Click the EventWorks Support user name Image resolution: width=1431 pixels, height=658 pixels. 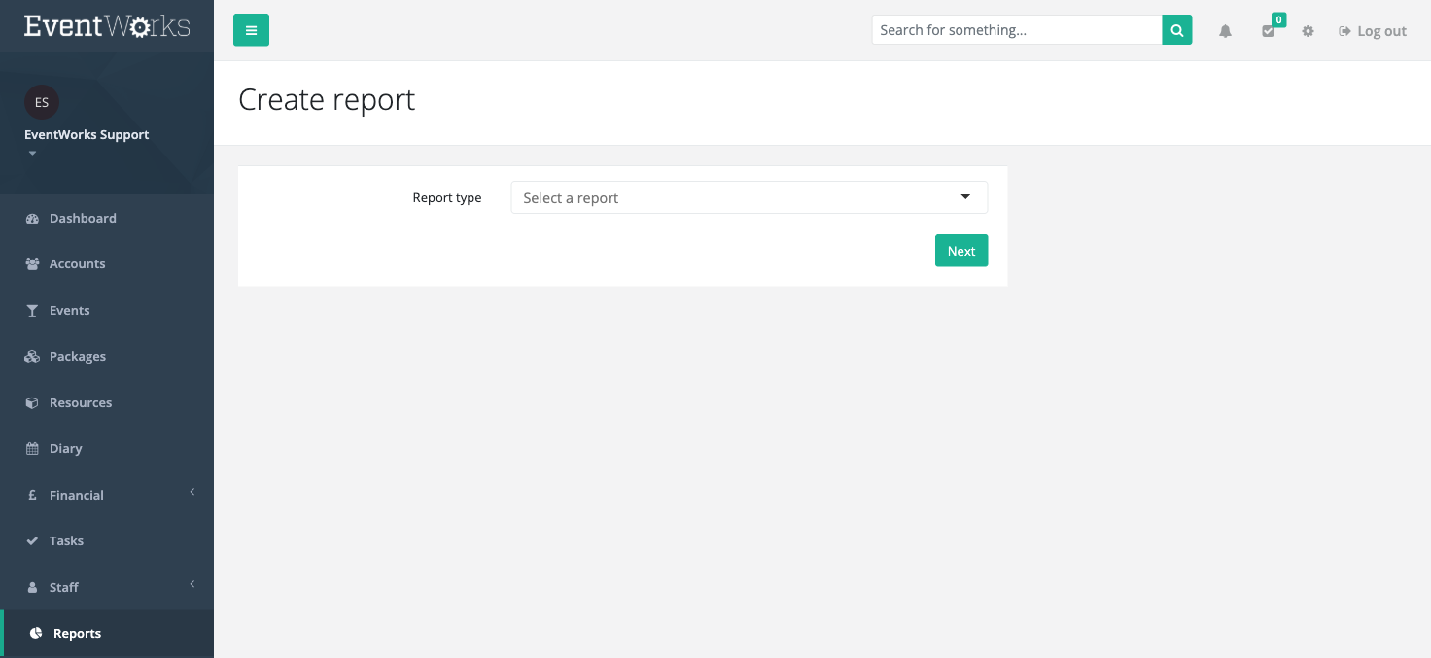click(x=87, y=135)
